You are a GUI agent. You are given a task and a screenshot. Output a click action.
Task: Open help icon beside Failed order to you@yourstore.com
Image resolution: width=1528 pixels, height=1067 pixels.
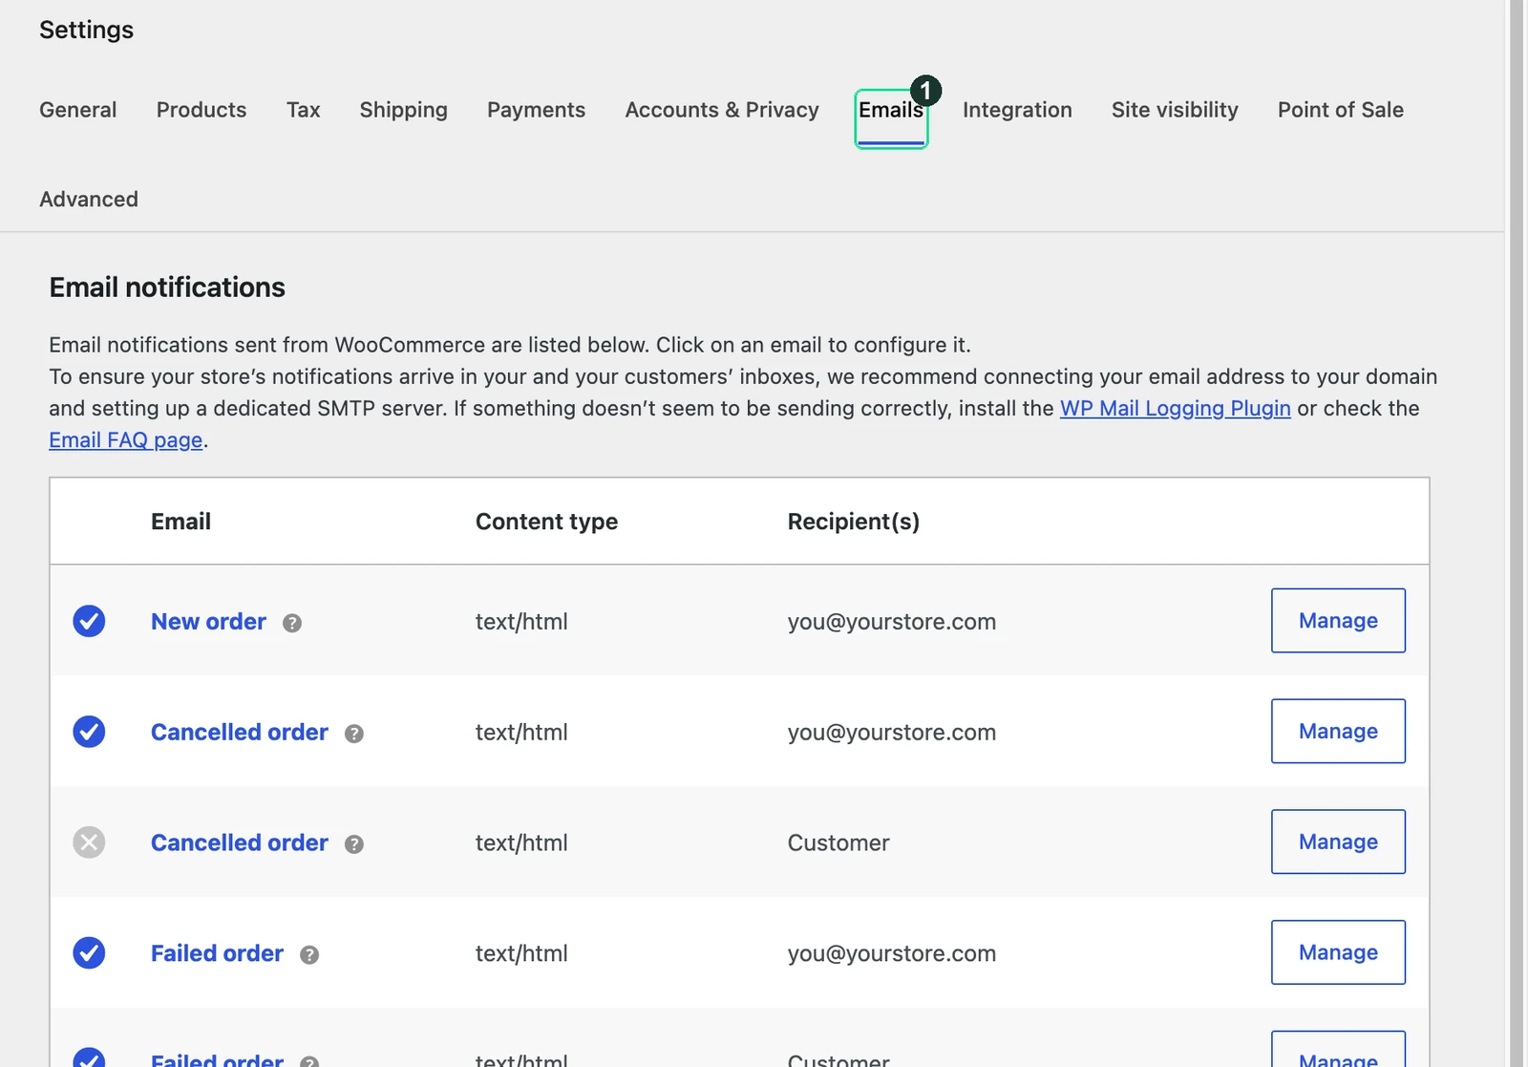pos(309,955)
